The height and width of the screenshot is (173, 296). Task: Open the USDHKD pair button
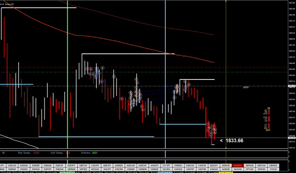pyautogui.click(x=131, y=169)
